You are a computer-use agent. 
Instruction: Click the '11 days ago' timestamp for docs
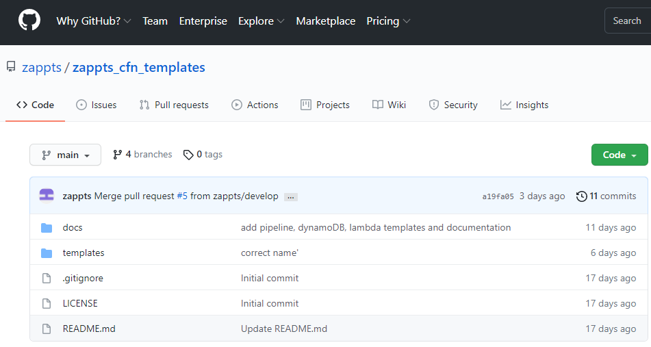point(611,227)
